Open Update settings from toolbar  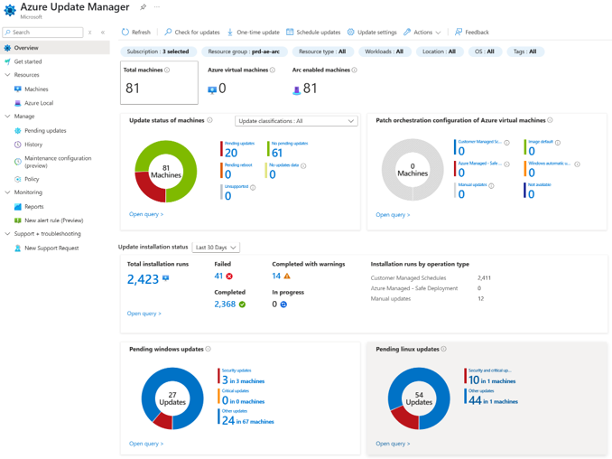coord(372,32)
